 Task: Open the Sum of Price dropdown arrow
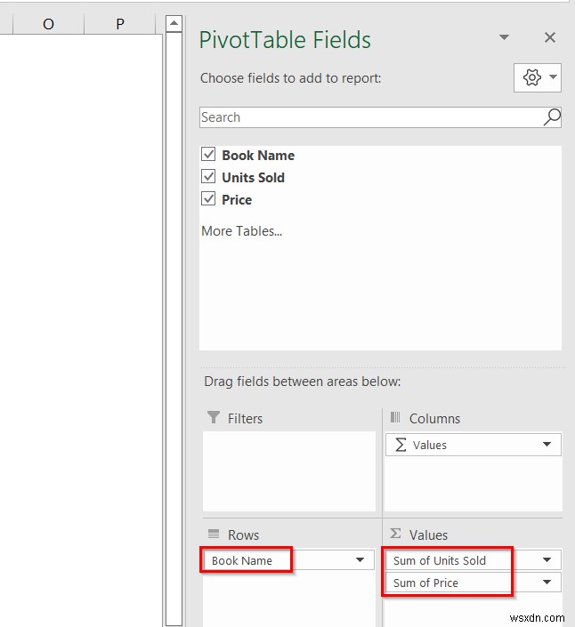tap(547, 583)
